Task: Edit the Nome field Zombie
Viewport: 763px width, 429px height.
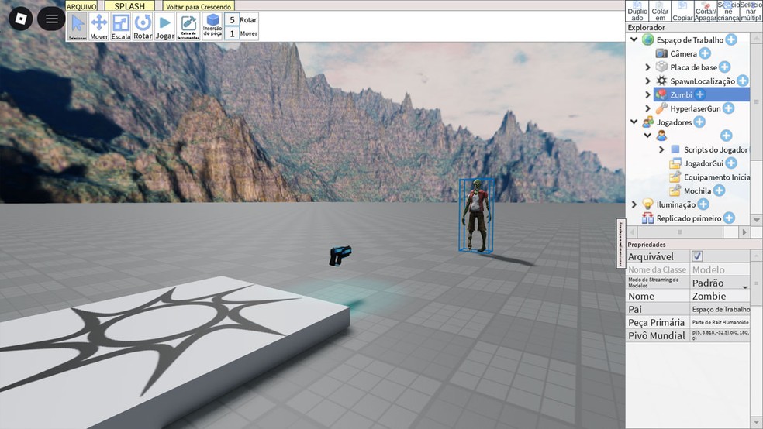Action: coord(720,296)
